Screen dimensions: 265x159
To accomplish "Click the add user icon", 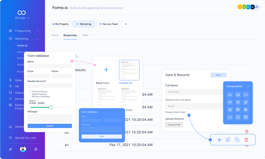I will [257, 7].
